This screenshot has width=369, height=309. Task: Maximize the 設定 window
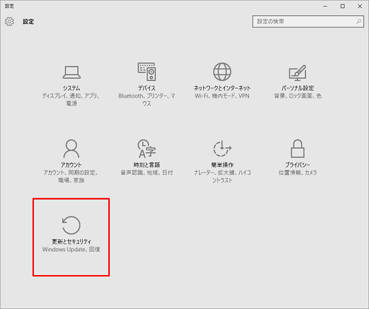pos(343,6)
